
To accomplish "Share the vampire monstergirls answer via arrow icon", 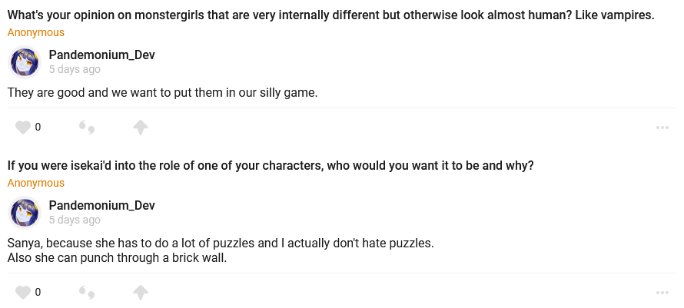I will [141, 127].
